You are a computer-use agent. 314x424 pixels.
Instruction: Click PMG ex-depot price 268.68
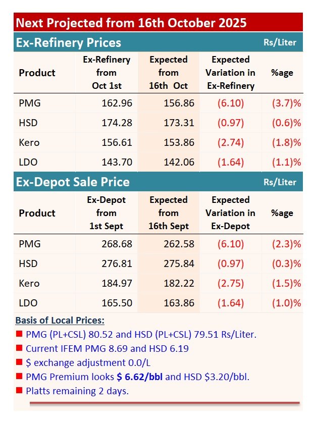[117, 244]
